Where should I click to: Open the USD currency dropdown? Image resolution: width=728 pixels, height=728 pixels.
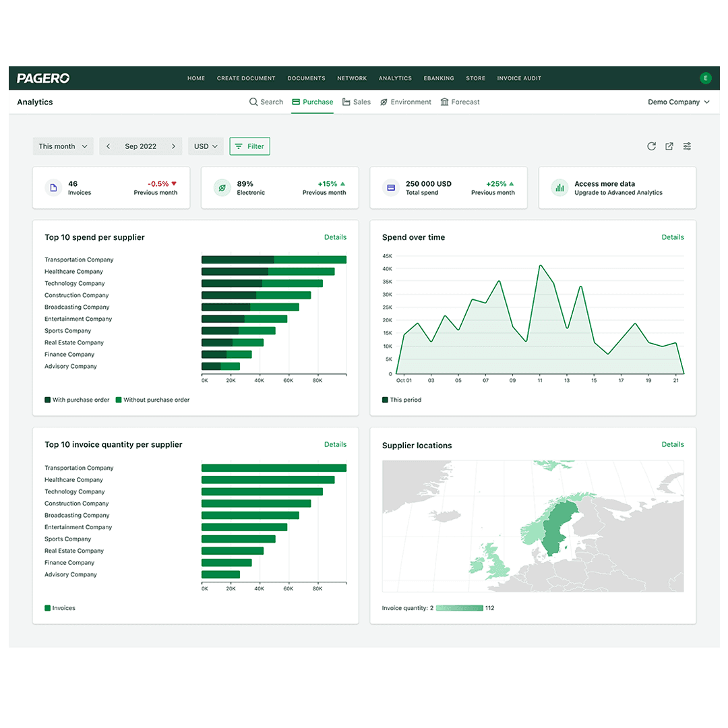[206, 146]
